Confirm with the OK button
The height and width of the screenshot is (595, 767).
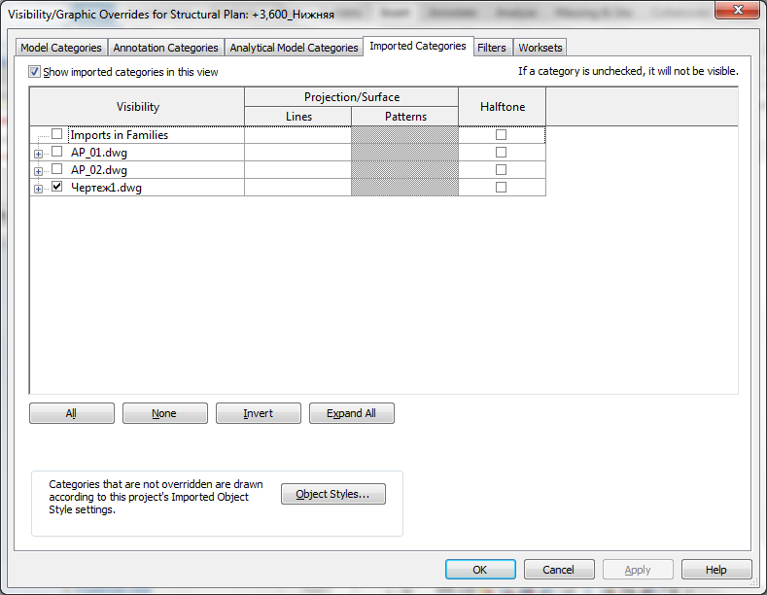coord(480,570)
